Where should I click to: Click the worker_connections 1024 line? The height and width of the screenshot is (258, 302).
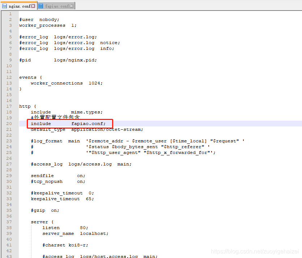tap(67, 83)
